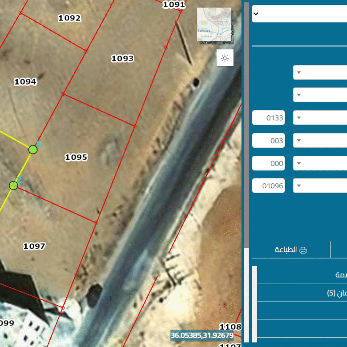This screenshot has width=347, height=347.
Task: Open the top dropdown with the chevron arrow
Action: point(255,14)
